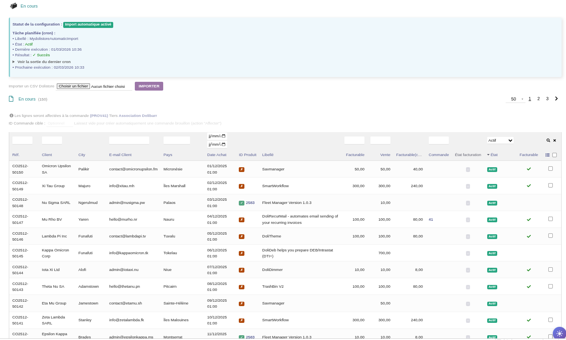Viewport: 566px width, 340px height.
Task: Check the row checkbox for CO2512-50150
Action: (550, 169)
